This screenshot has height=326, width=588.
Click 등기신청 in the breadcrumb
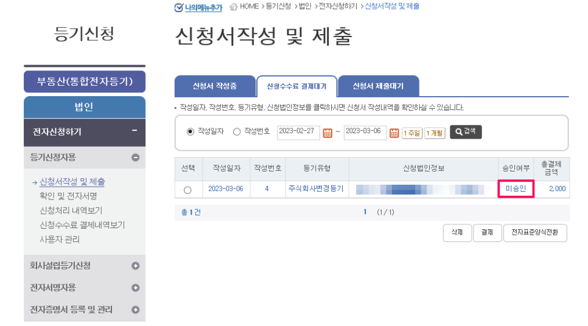(x=278, y=6)
